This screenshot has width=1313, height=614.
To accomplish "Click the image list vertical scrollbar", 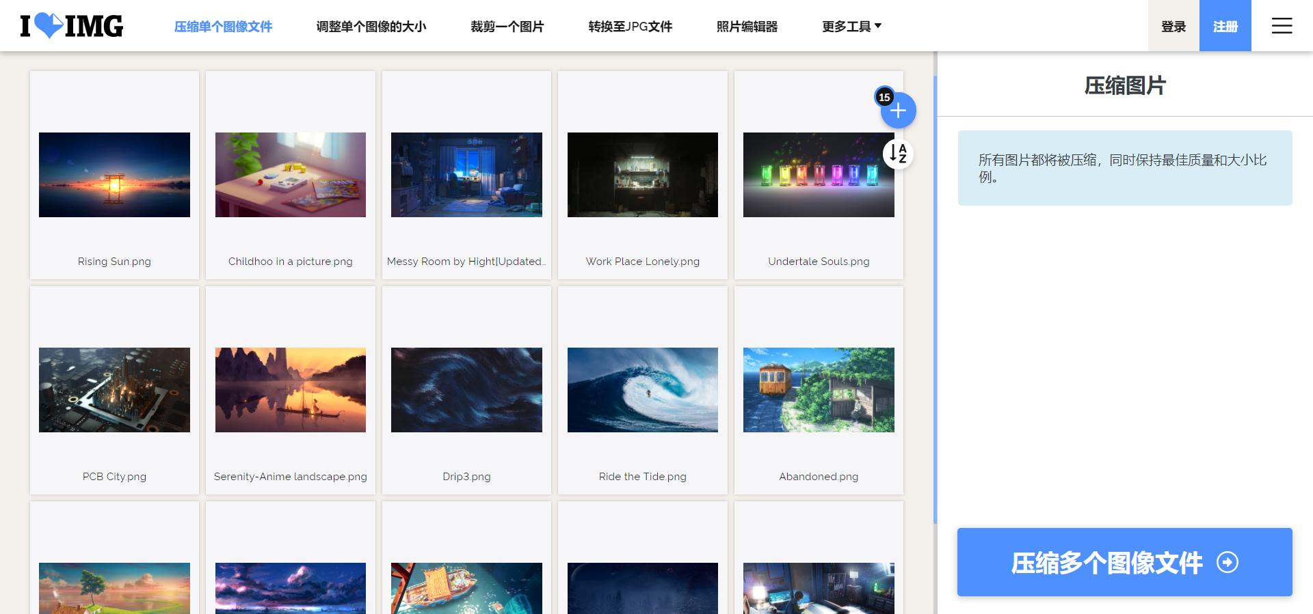I will tap(936, 299).
